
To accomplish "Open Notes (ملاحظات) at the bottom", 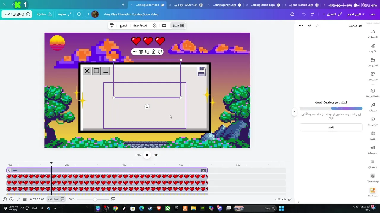I will pos(284,199).
